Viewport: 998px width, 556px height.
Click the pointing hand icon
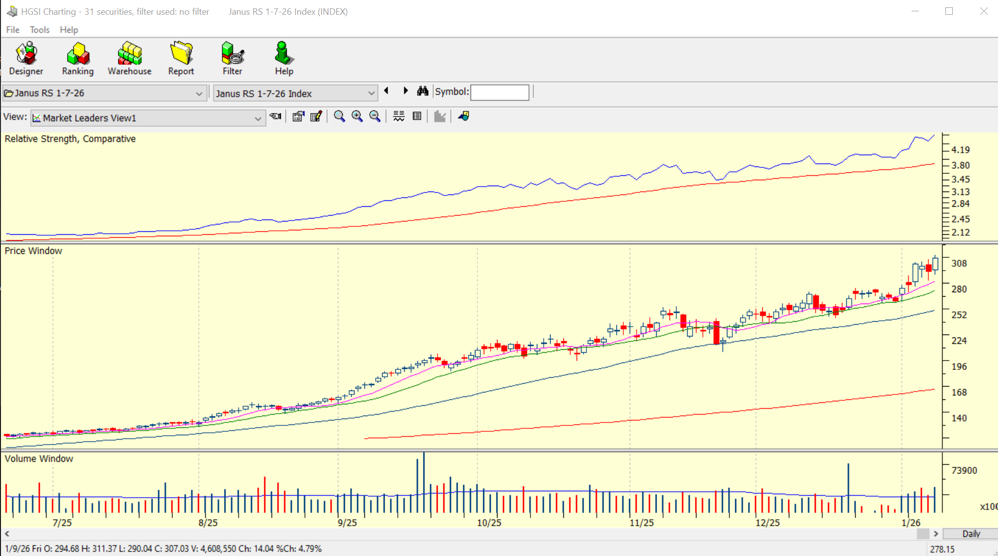pyautogui.click(x=276, y=116)
